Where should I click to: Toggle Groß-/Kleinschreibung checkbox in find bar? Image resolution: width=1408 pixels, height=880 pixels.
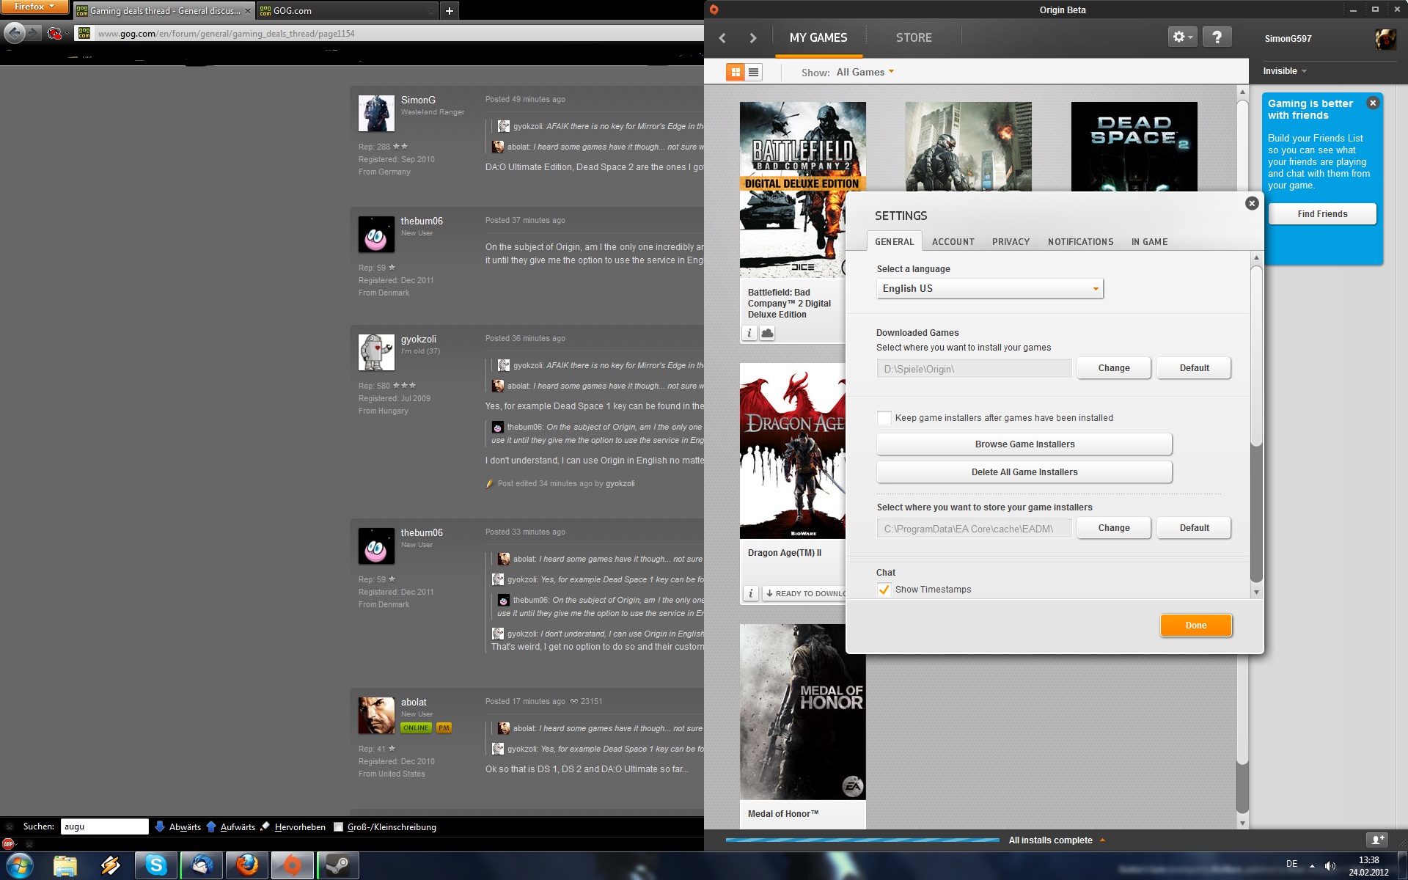click(x=338, y=827)
